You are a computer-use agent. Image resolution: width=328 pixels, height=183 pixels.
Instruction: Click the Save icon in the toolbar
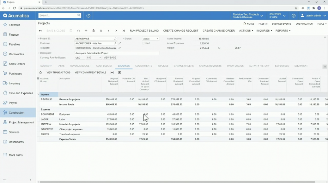click(71, 31)
